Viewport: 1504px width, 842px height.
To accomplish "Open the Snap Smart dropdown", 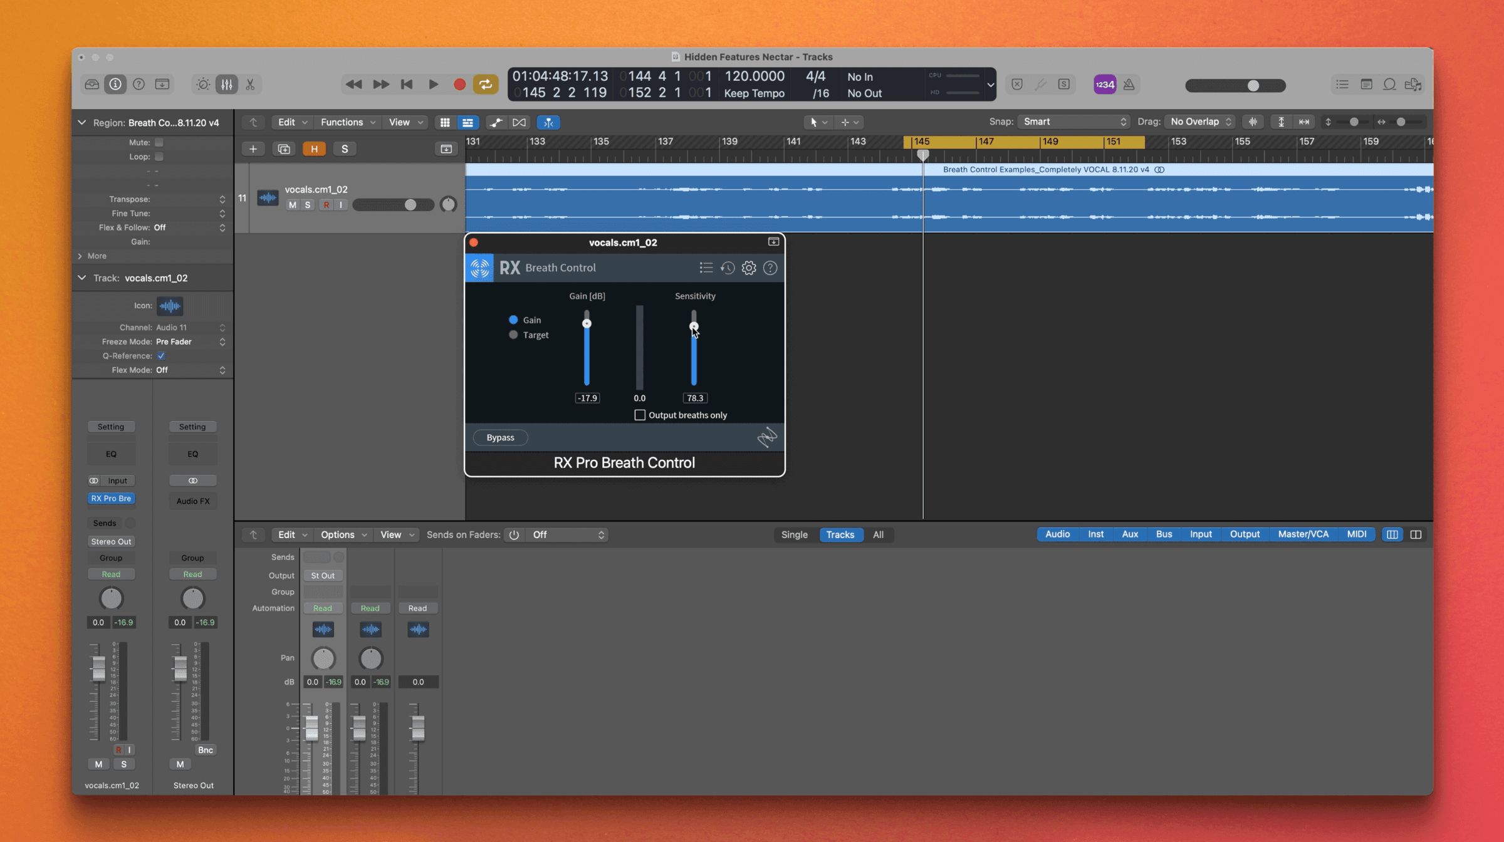I will pos(1073,122).
